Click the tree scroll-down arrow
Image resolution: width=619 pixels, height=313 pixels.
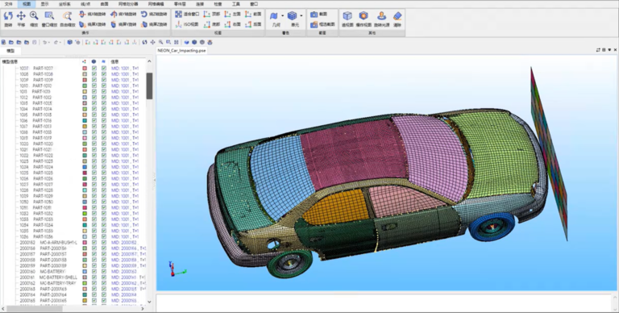[149, 302]
